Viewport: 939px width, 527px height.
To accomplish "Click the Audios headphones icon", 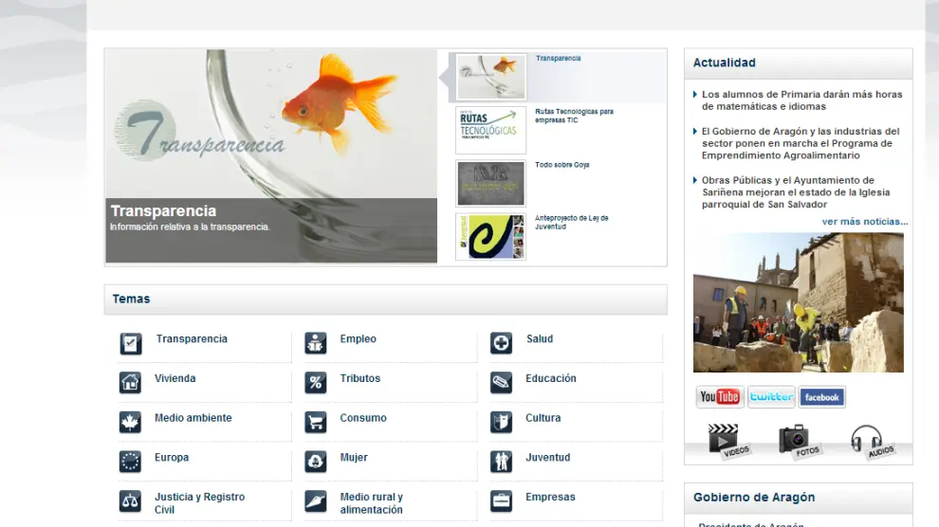I will (869, 441).
